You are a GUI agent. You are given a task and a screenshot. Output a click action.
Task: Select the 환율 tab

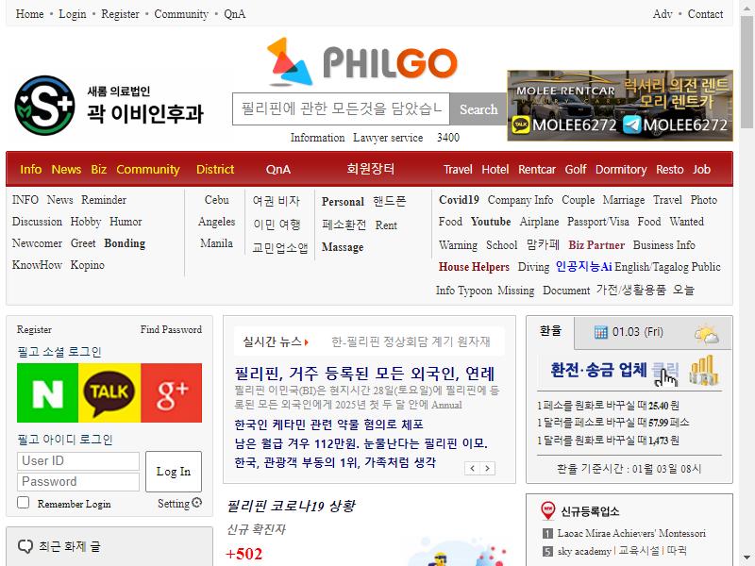coord(550,332)
